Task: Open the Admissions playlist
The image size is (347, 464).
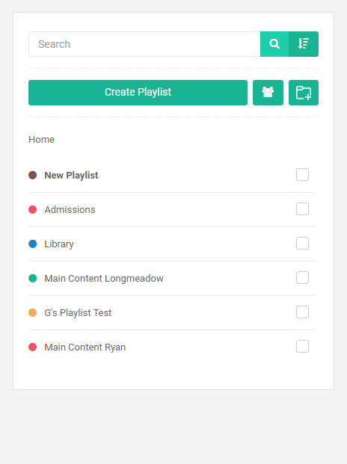Action: coord(70,209)
